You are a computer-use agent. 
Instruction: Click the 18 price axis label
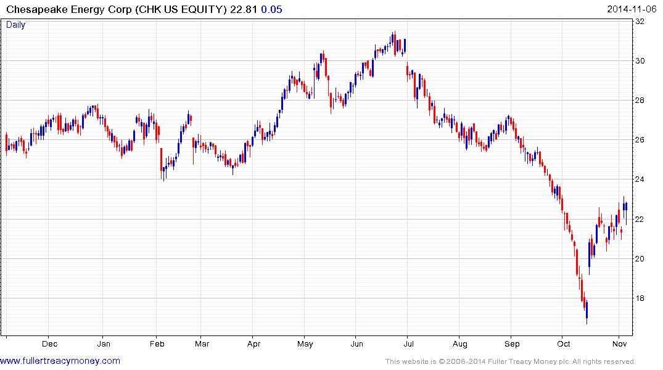click(640, 298)
